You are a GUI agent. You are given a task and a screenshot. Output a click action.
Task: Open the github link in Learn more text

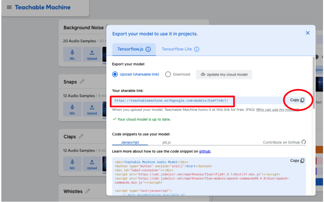205,151
